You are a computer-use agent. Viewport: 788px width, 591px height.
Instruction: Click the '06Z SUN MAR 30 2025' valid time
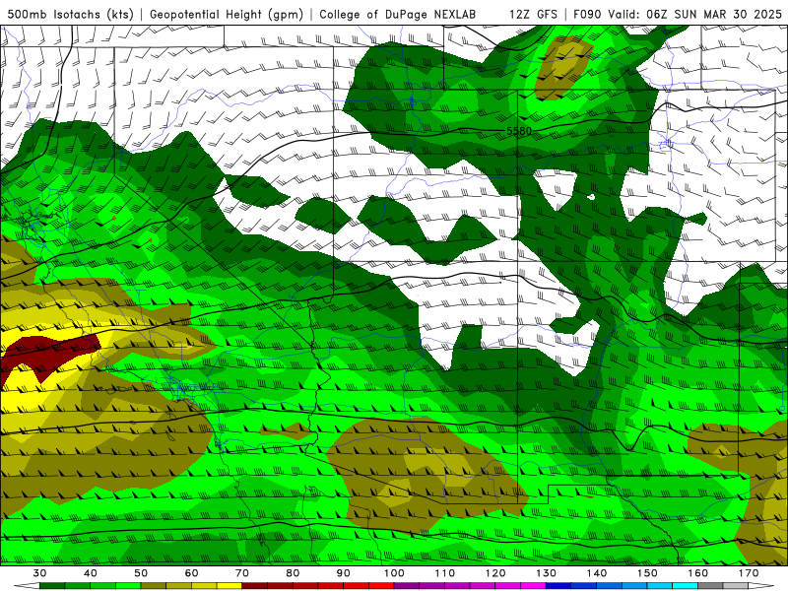[714, 14]
